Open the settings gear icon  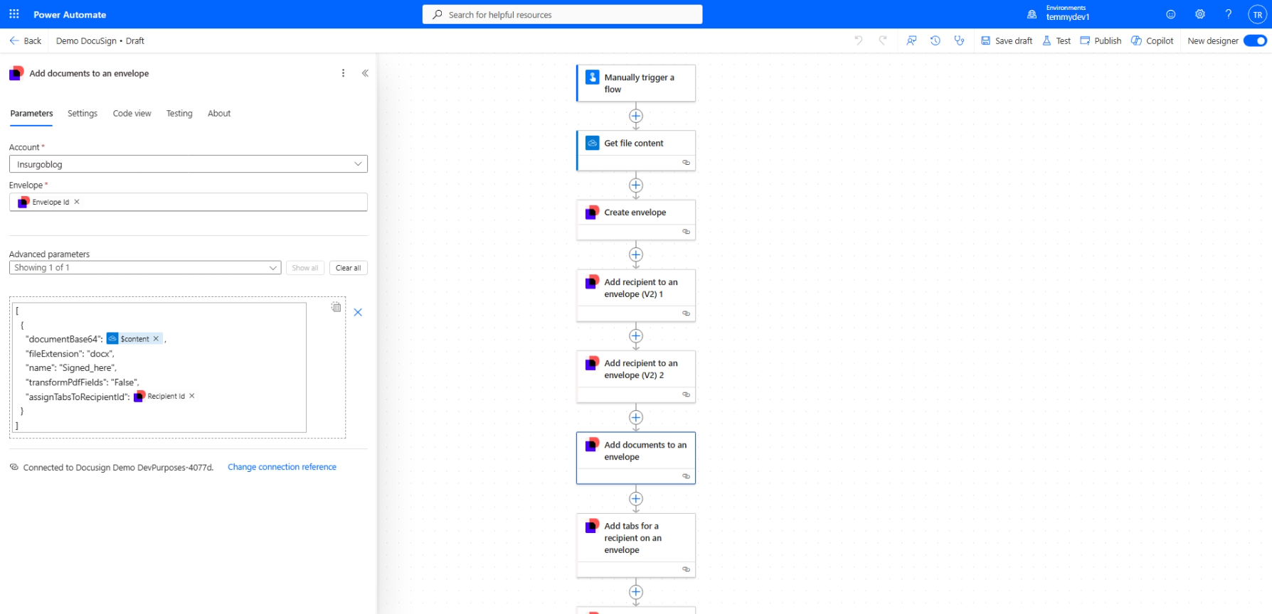[x=1200, y=14]
